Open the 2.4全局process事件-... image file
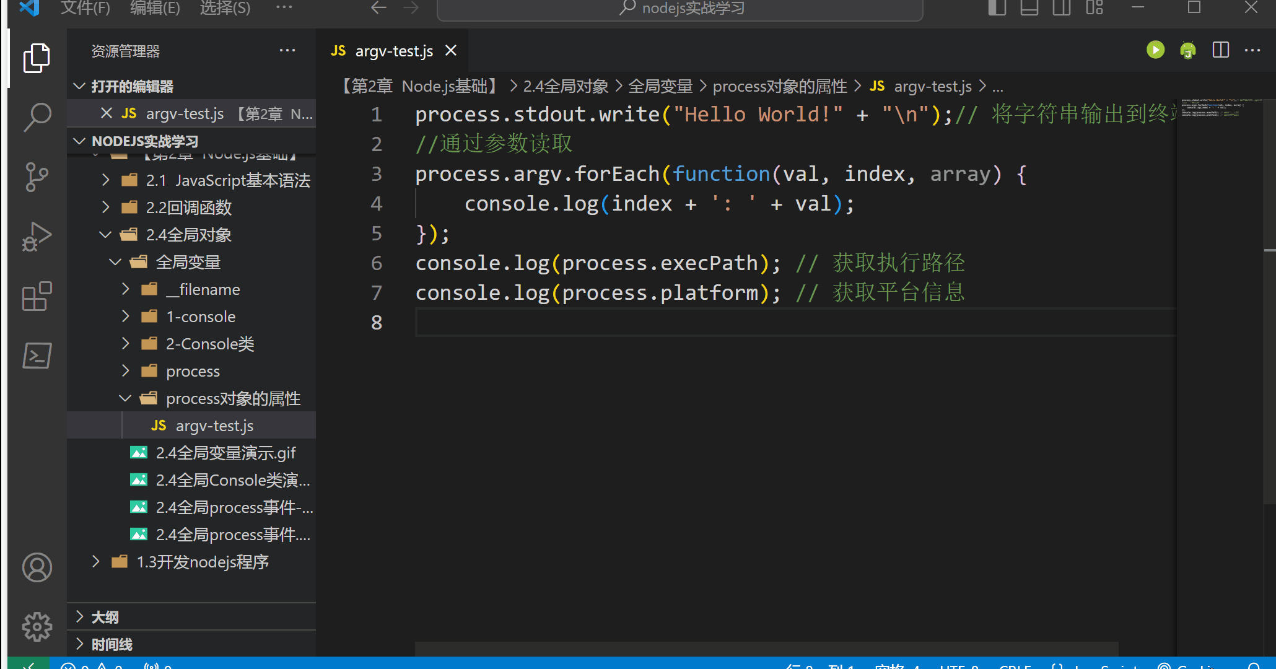1276x669 pixels. tap(191, 507)
